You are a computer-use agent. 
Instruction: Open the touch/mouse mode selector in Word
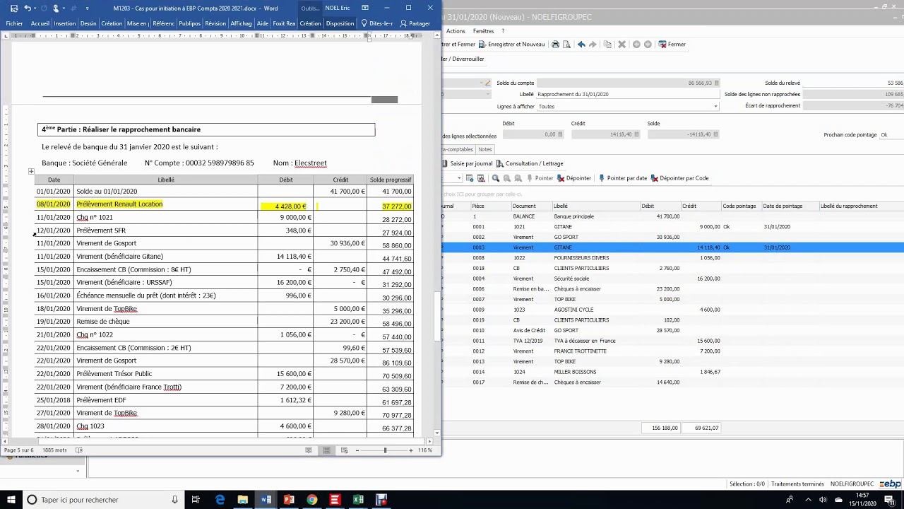pyautogui.click(x=57, y=8)
